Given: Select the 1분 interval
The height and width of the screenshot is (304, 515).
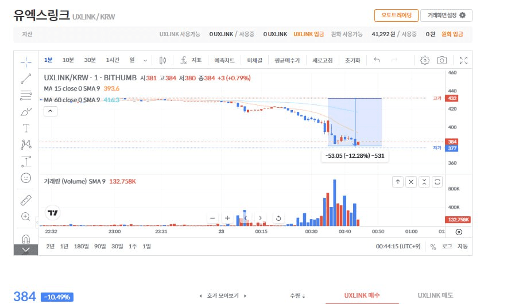Looking at the screenshot, I should (x=48, y=60).
